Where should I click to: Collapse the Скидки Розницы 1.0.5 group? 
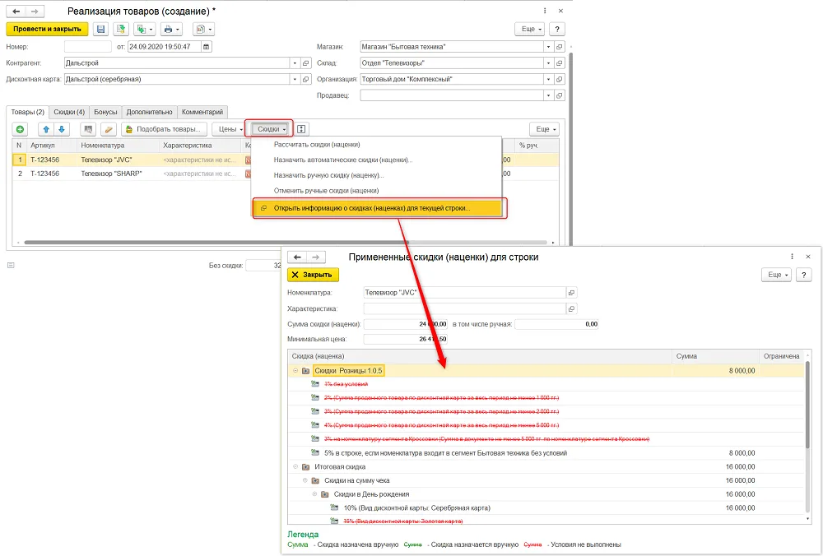coord(295,371)
